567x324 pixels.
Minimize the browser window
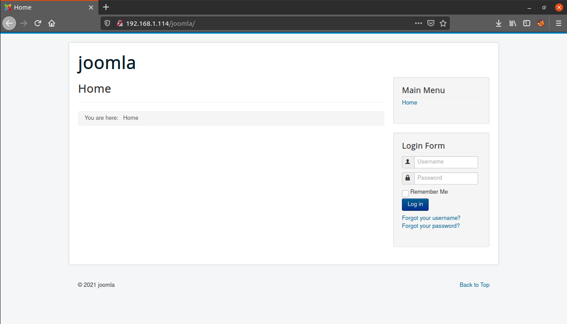[529, 7]
